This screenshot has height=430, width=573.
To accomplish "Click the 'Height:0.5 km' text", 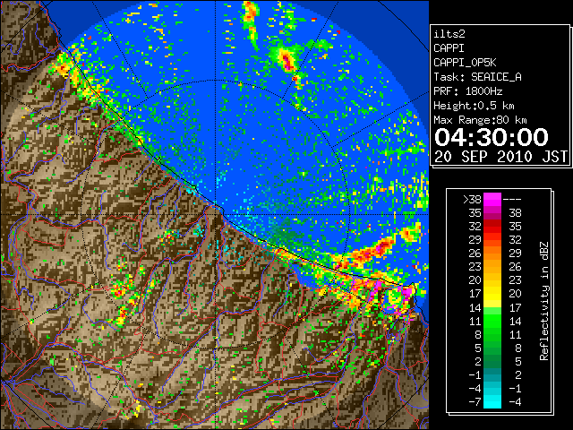I will (474, 106).
